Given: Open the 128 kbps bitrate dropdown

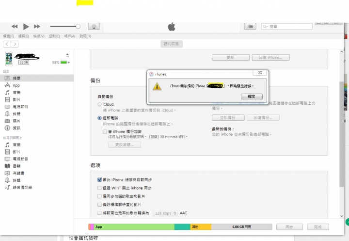Looking at the screenshot, I should 165,213.
